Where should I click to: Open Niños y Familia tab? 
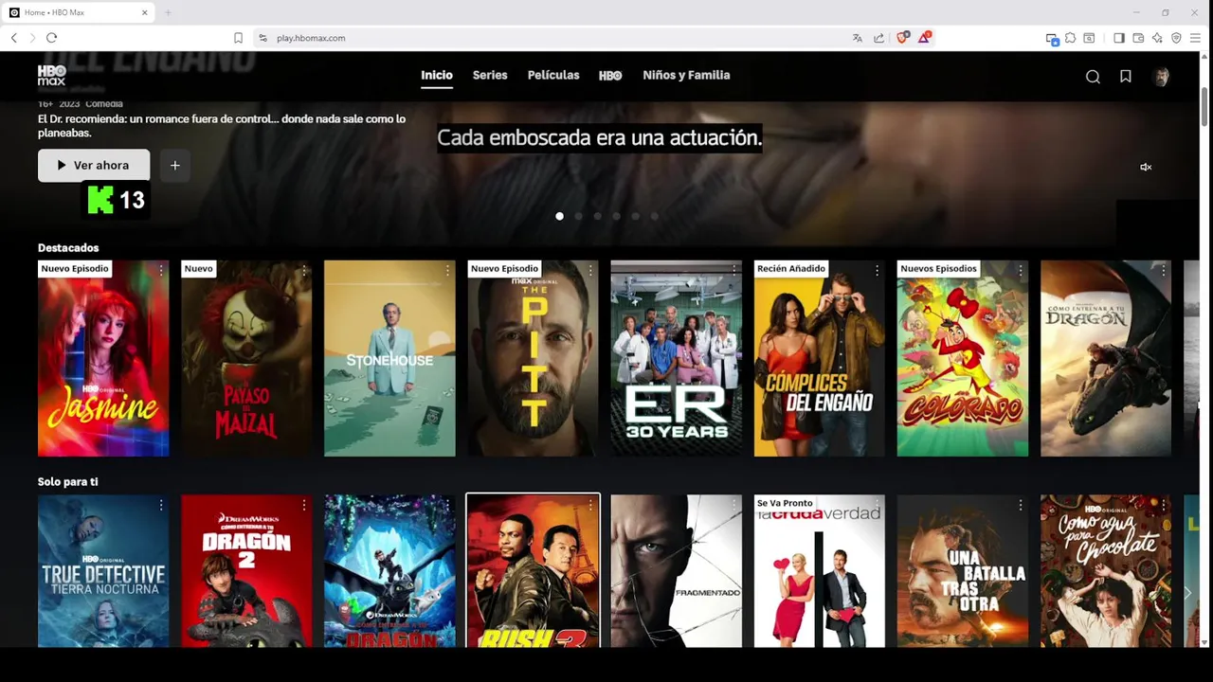coord(686,75)
